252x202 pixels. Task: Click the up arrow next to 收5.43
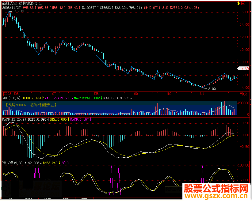[x=79, y=7]
